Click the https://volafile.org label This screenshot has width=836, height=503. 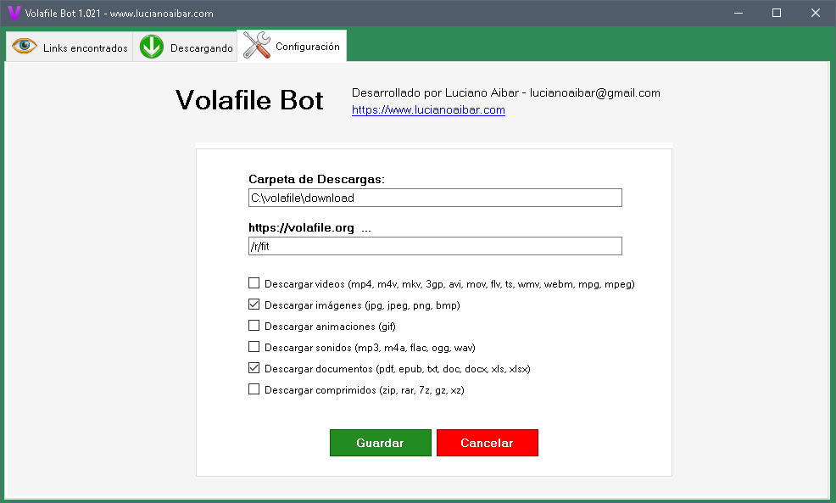(301, 228)
